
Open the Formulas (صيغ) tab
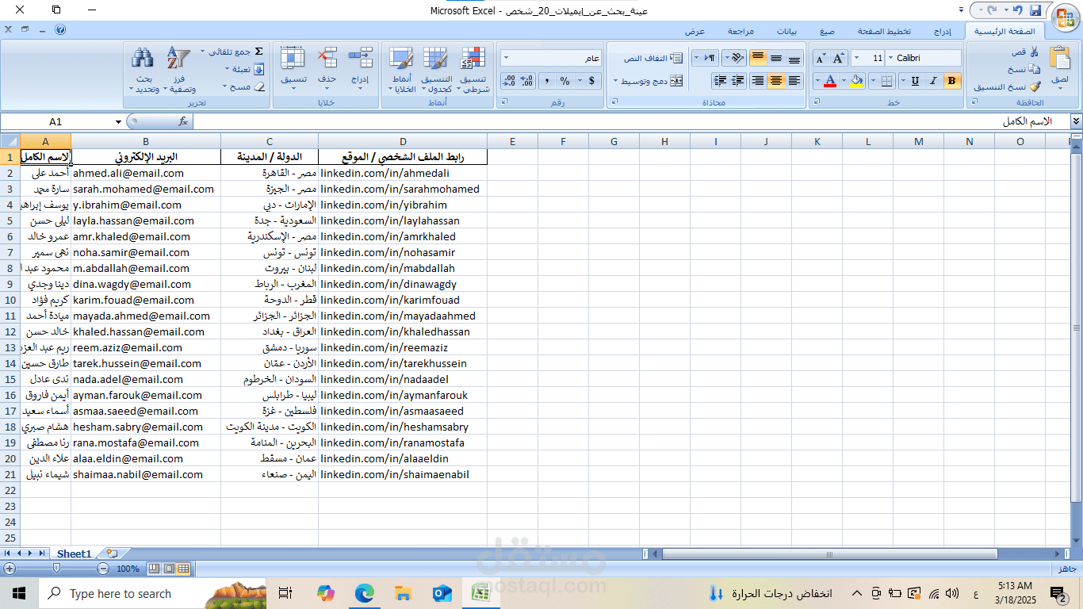(827, 31)
